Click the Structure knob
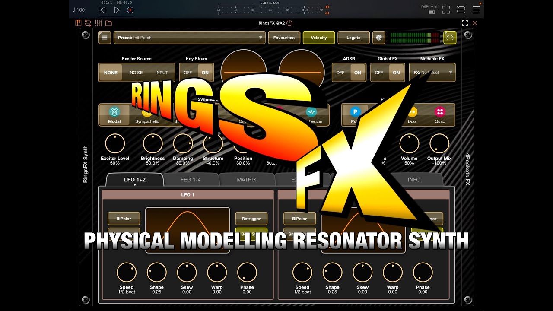 coord(213,143)
